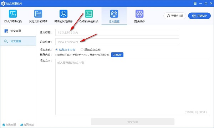214x128 pixels.
Task: Maximize the window
Action: [206, 4]
